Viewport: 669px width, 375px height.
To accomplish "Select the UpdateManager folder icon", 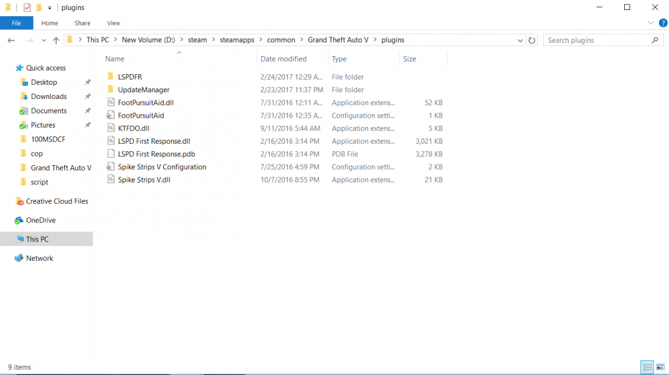I will click(110, 90).
